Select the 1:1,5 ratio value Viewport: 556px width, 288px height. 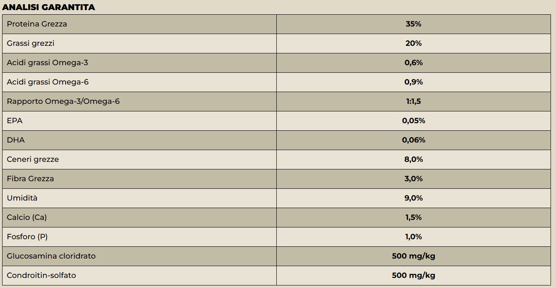click(x=413, y=101)
